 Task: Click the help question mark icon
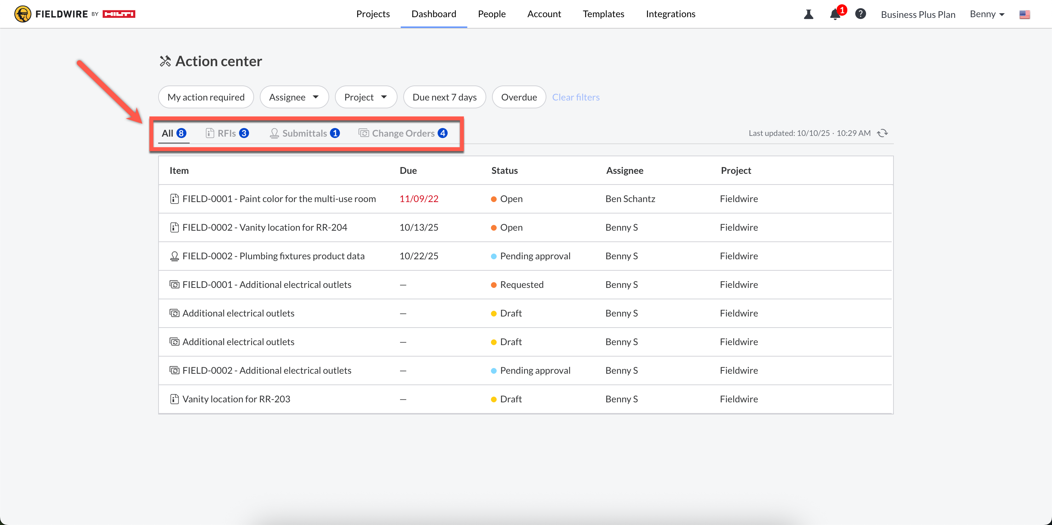tap(860, 14)
